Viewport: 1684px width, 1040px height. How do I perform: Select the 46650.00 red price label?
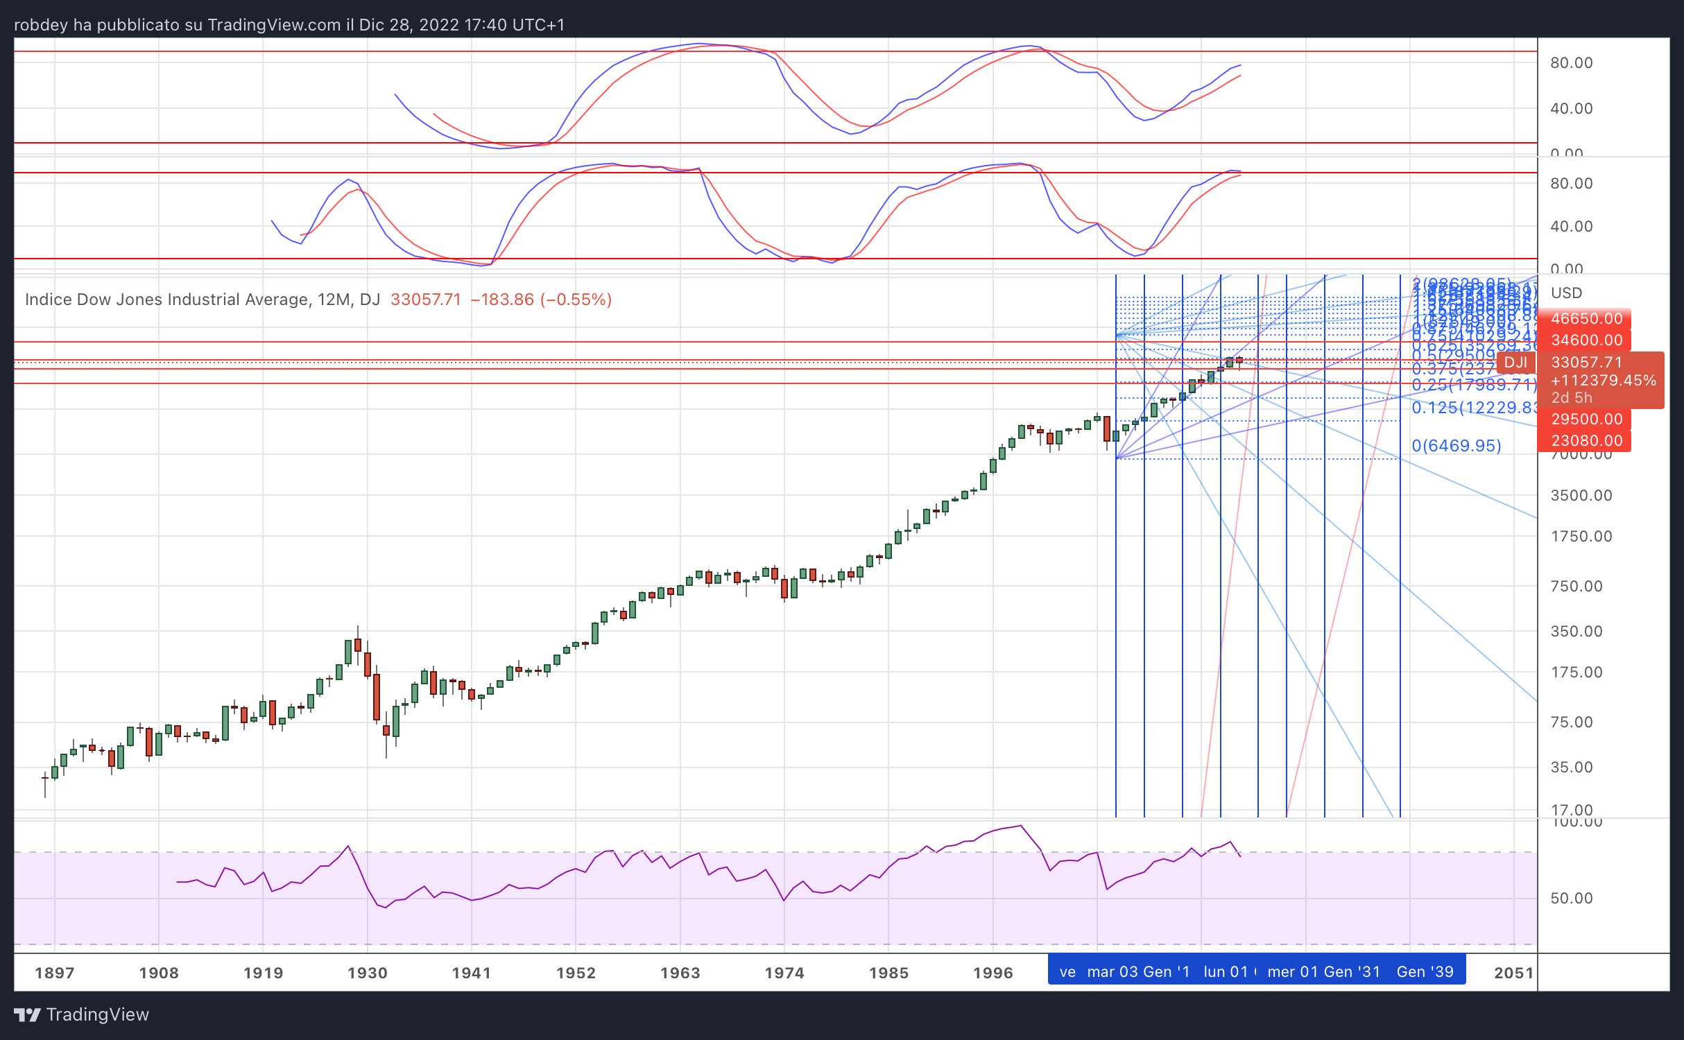1584,319
